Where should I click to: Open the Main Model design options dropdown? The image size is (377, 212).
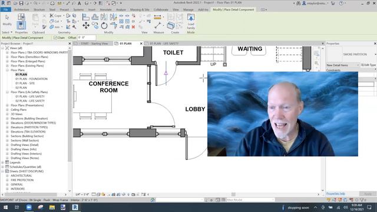tap(250, 200)
